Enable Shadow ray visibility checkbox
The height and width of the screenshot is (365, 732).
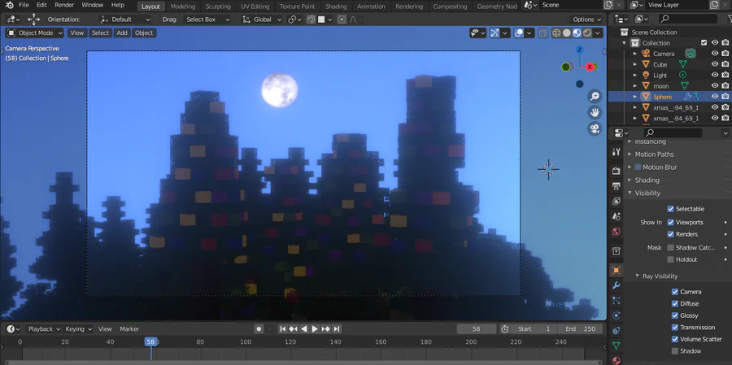(x=674, y=351)
